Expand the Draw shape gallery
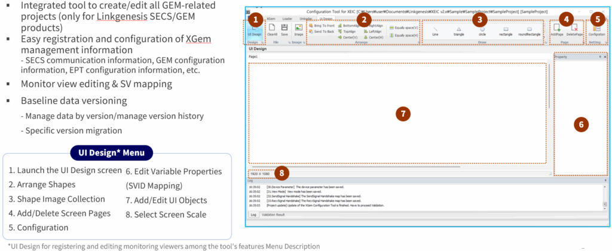Screen dimensions: 612x251 tap(545, 37)
